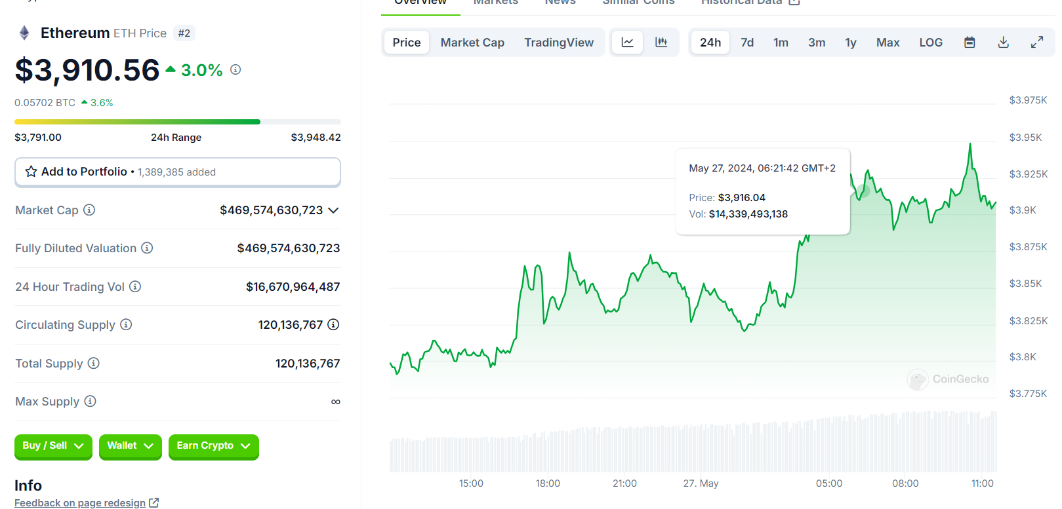
Task: Select the Market Cap chart tab
Action: point(472,43)
